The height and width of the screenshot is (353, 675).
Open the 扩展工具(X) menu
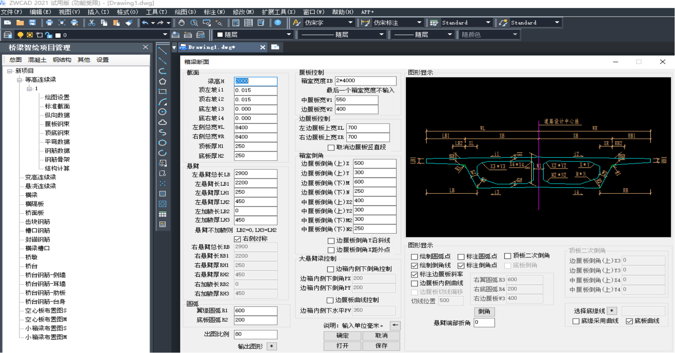[x=278, y=12]
